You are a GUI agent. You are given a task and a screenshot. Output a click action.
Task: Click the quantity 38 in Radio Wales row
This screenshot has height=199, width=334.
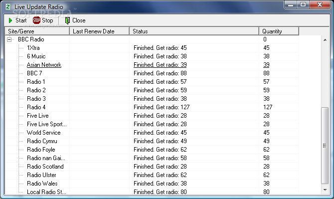(266, 184)
